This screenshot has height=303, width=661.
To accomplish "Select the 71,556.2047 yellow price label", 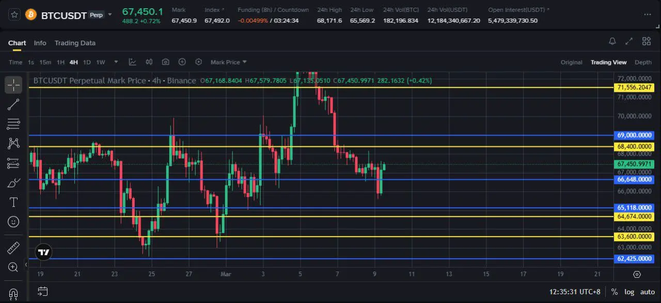I will [x=635, y=88].
